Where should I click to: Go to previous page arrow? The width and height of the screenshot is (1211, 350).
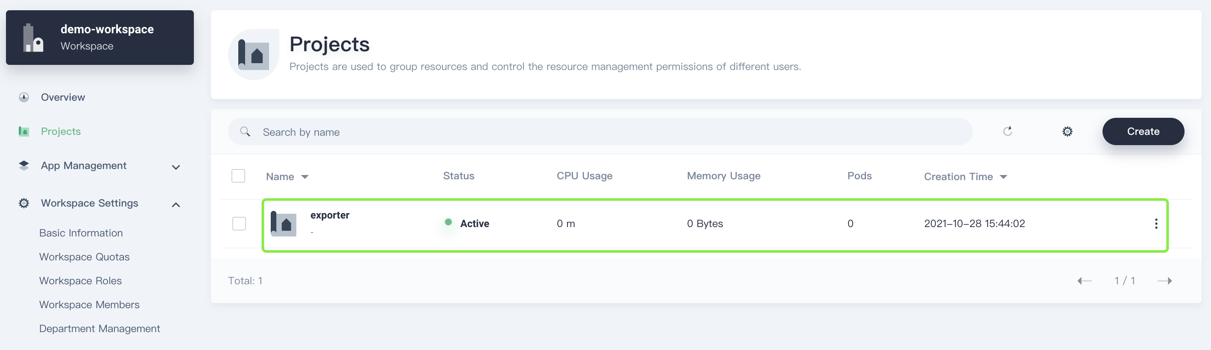point(1084,281)
